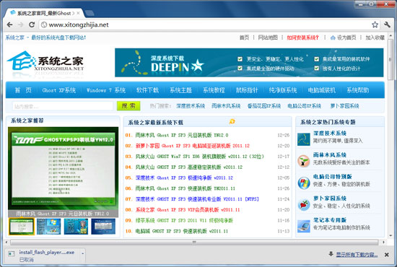This screenshot has width=397, height=267.
Task: Open item 08 系统之家 Ghost XP SP3 VIP会员装机版
Action: click(188, 210)
